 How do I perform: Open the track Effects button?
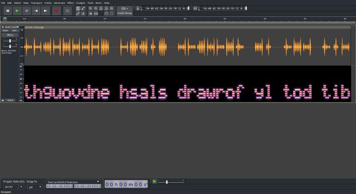10,35
